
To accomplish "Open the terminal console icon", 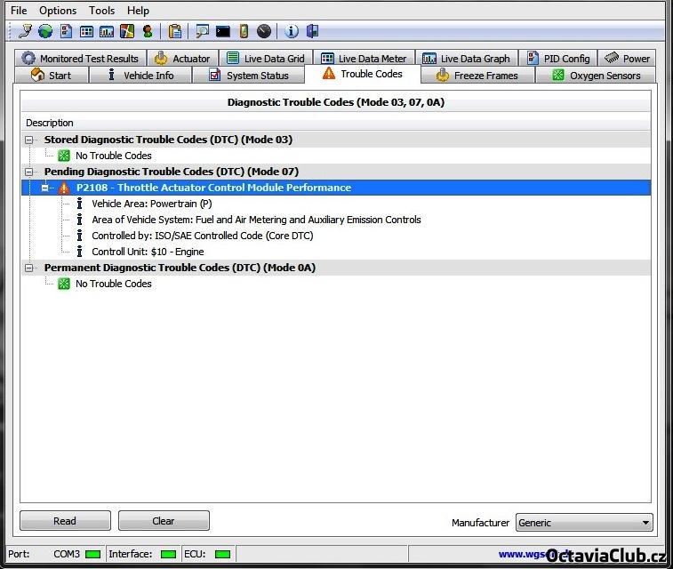I will [223, 32].
